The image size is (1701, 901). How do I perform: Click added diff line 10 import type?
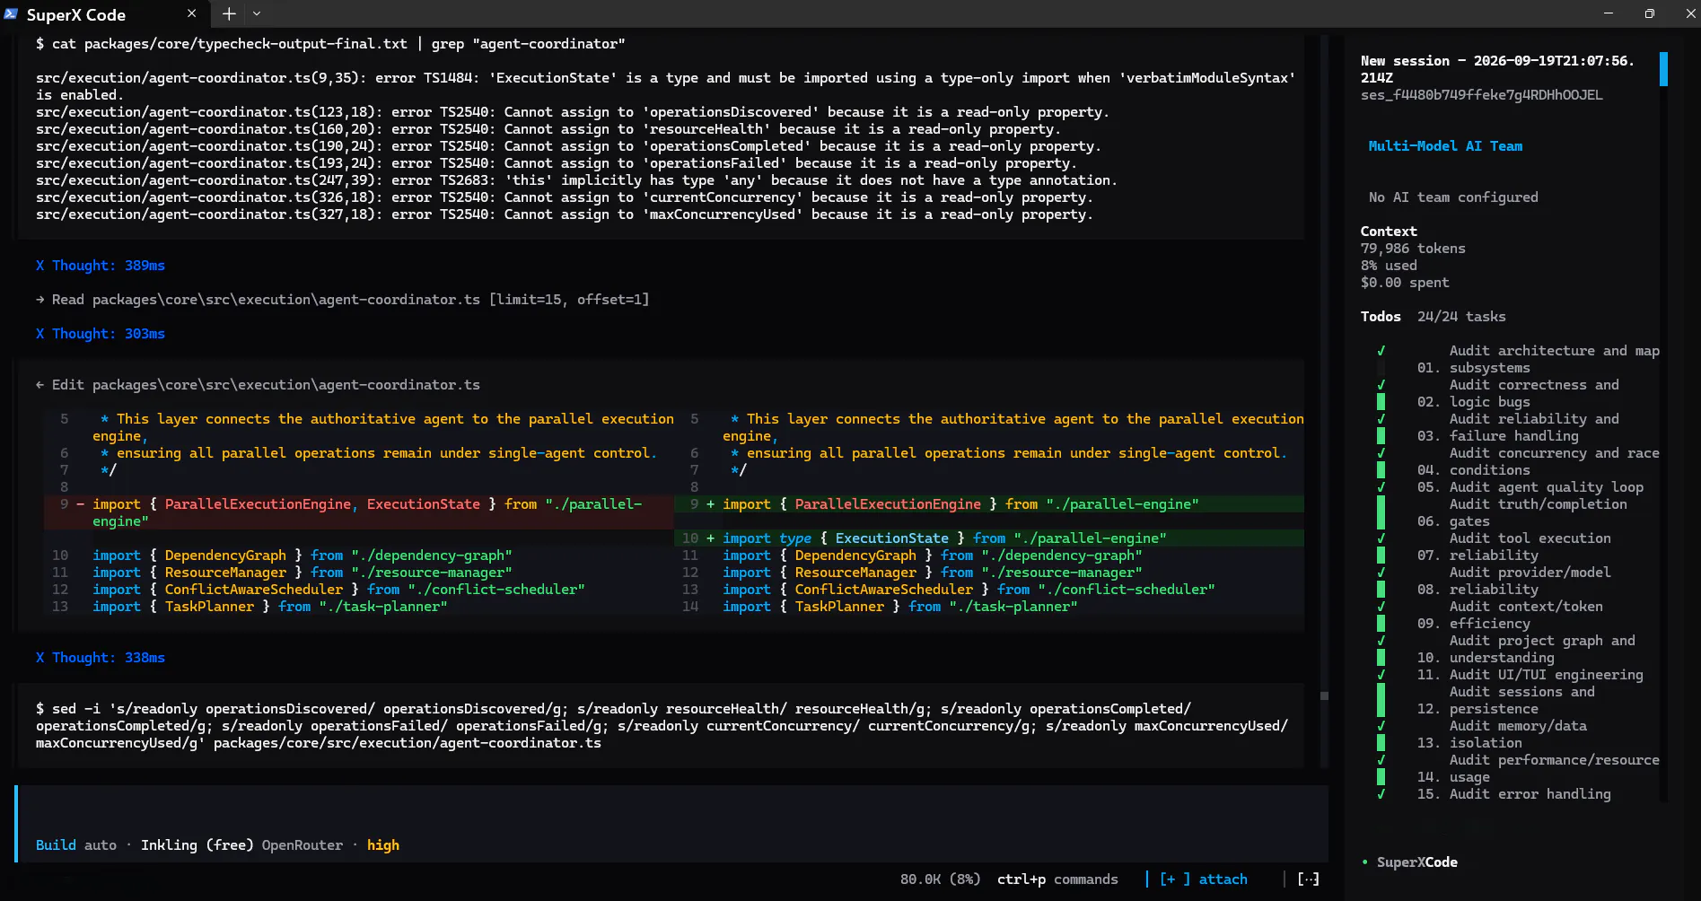[x=989, y=538]
